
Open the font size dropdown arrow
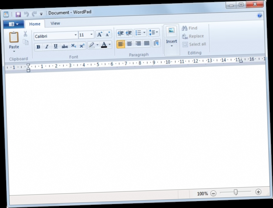pyautogui.click(x=91, y=34)
